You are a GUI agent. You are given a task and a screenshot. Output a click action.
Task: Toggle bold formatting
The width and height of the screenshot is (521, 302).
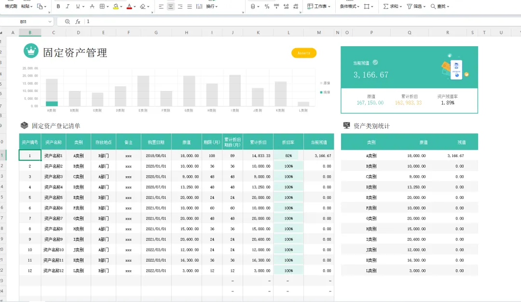pos(58,6)
